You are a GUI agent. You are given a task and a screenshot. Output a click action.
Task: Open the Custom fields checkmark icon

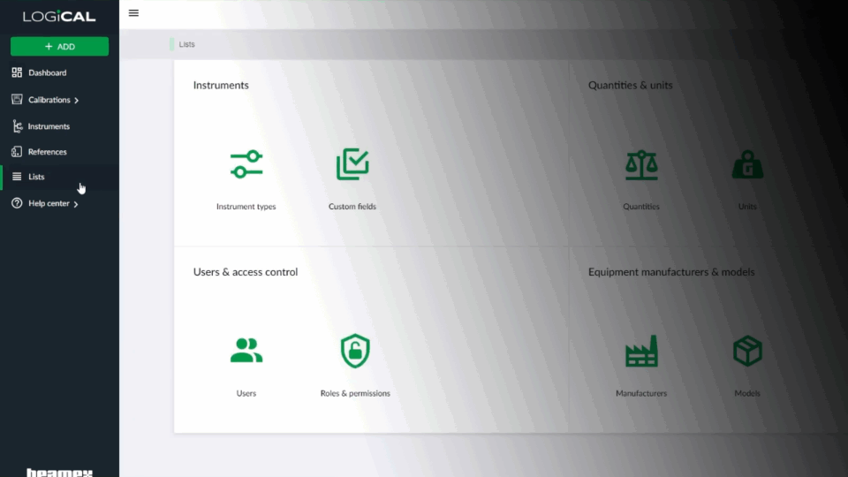coord(352,164)
